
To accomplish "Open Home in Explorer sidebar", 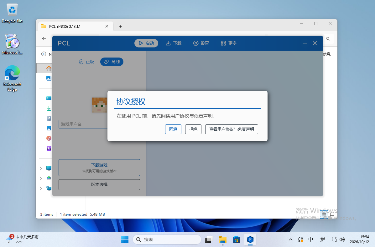I will 49,68.
